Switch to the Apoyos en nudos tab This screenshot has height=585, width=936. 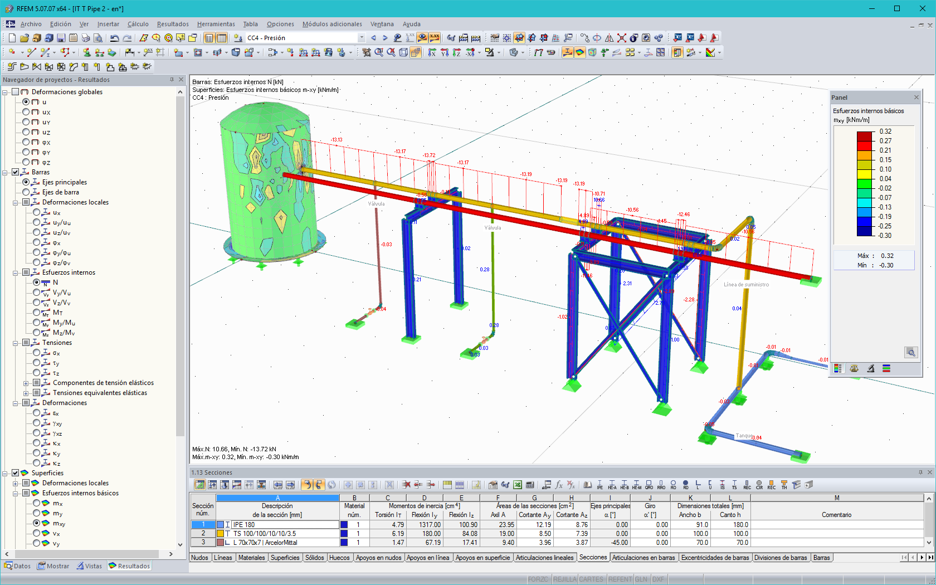click(x=378, y=558)
